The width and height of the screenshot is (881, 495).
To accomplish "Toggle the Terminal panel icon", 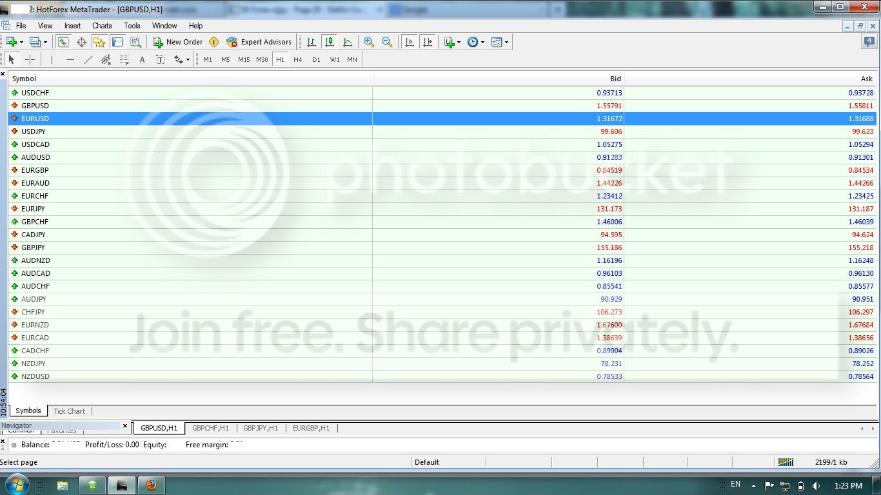I will (117, 42).
